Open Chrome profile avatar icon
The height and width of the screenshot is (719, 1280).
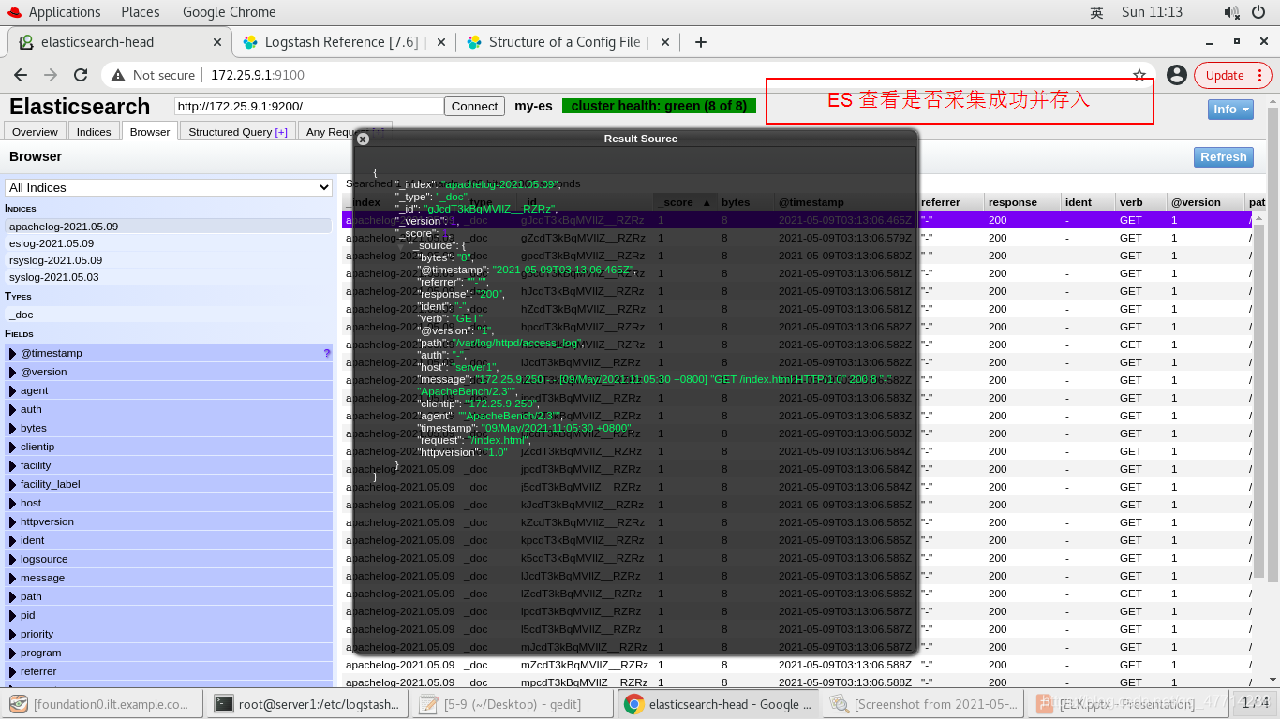pos(1177,75)
